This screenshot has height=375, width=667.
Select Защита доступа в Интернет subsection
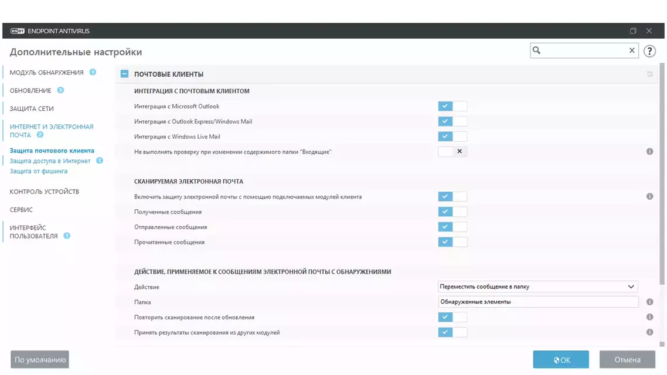(x=50, y=161)
